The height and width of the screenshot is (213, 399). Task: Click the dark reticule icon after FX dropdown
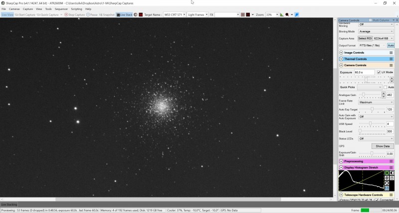coord(248,15)
